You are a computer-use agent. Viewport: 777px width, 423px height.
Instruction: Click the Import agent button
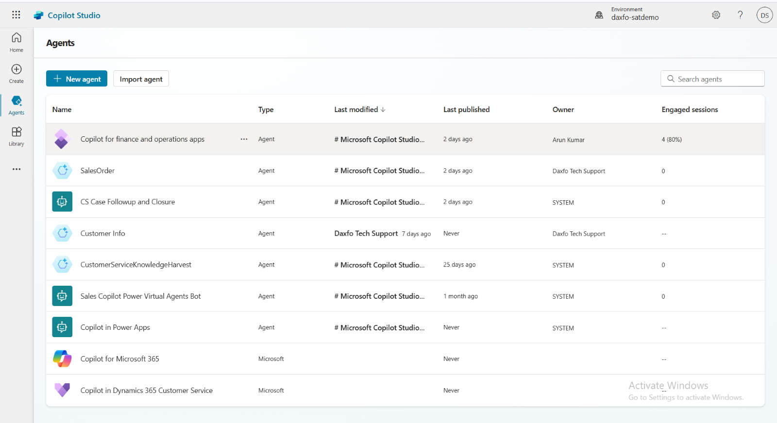click(x=141, y=79)
